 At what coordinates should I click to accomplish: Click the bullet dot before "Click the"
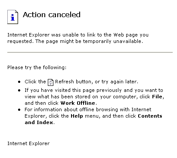pos(19,82)
